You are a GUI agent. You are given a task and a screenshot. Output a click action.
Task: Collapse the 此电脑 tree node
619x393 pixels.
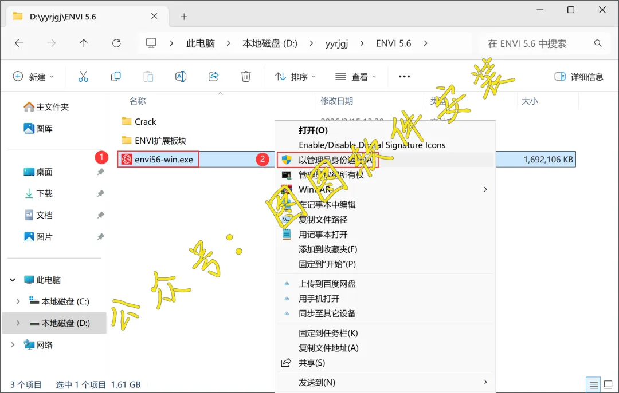point(13,280)
